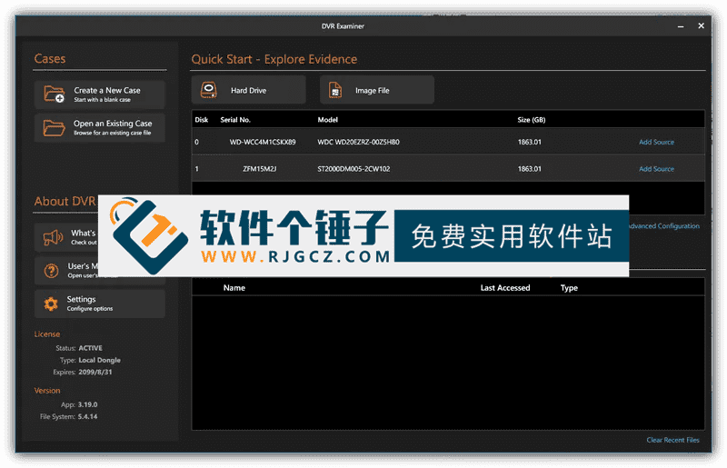
Task: Open Settings Configure options button
Action: point(100,304)
